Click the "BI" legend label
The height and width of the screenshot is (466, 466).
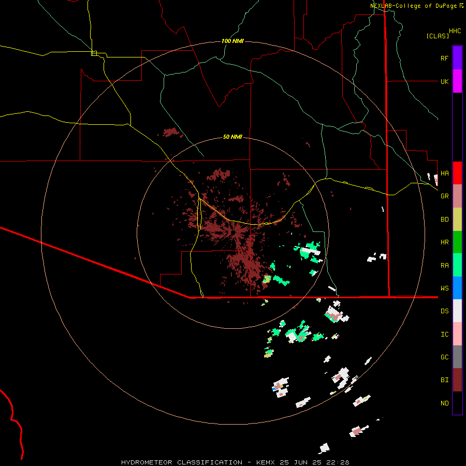click(444, 380)
